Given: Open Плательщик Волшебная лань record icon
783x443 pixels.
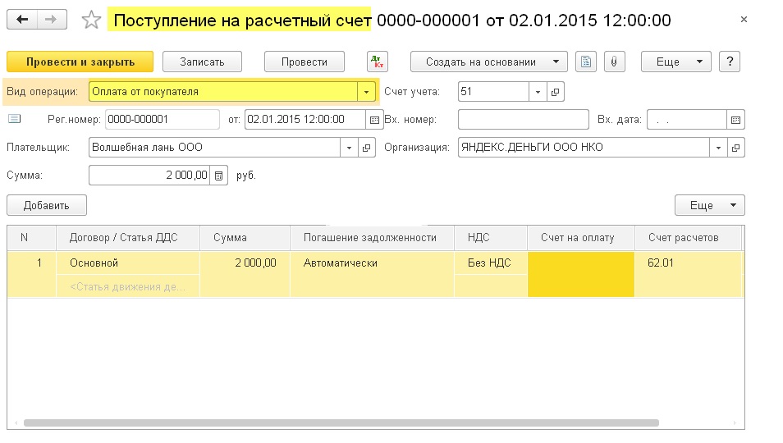Looking at the screenshot, I should pos(367,148).
